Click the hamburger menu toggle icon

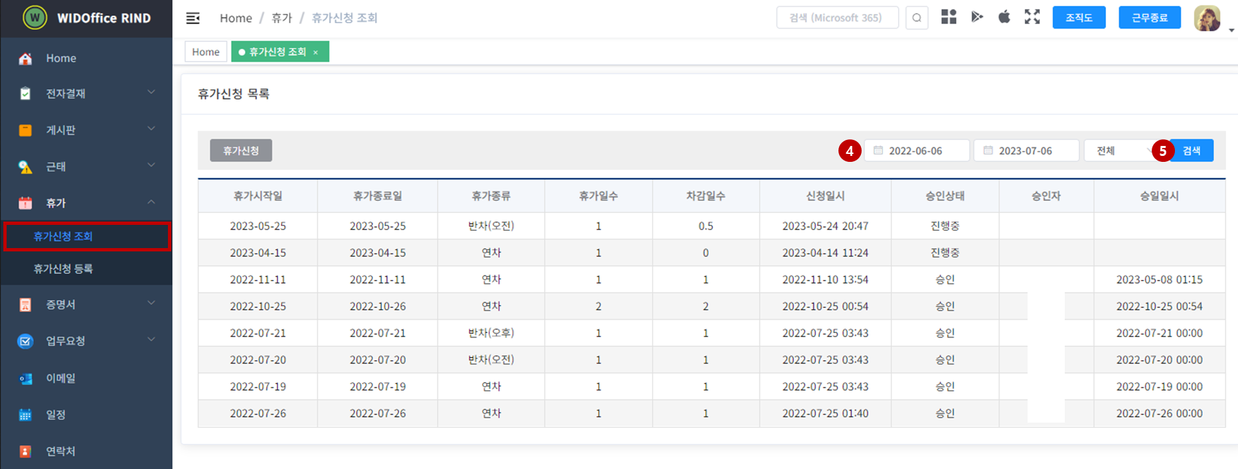coord(193,18)
